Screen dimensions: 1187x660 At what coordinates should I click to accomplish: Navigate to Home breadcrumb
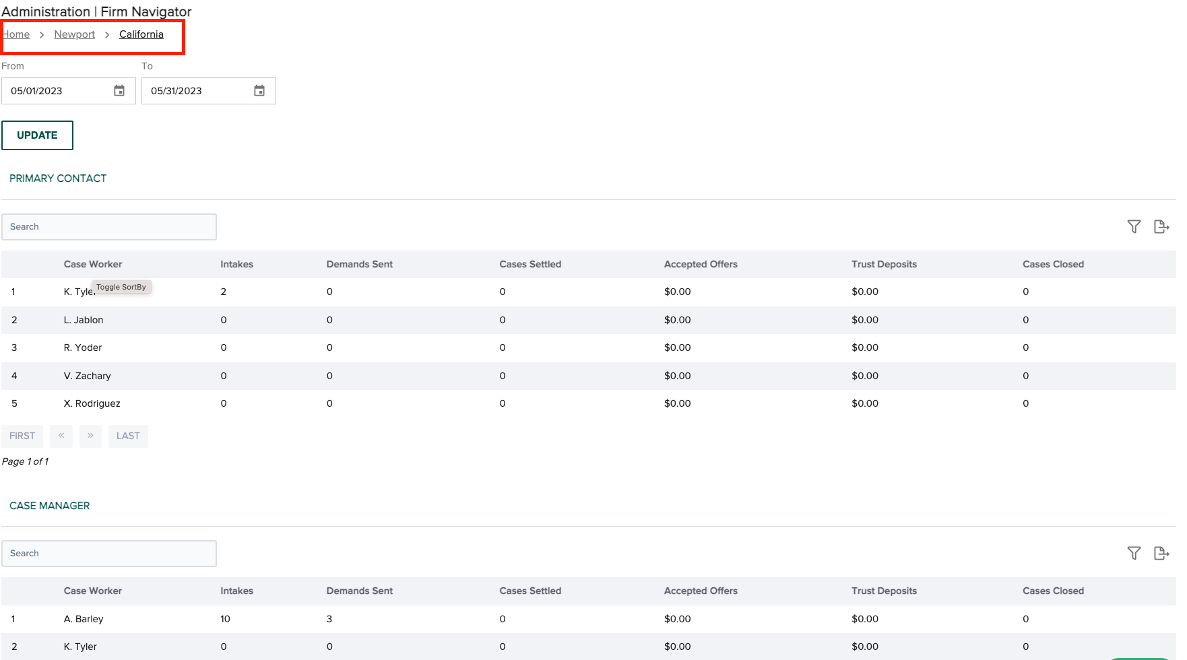coord(16,34)
